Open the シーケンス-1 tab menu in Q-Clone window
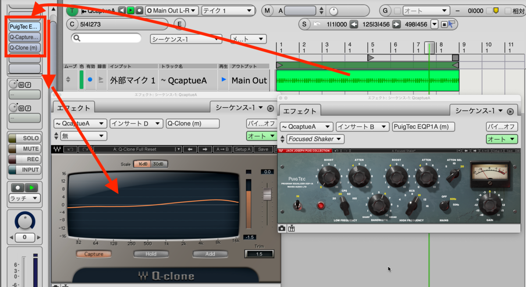Viewport: 526px width, 287px height. tap(239, 108)
